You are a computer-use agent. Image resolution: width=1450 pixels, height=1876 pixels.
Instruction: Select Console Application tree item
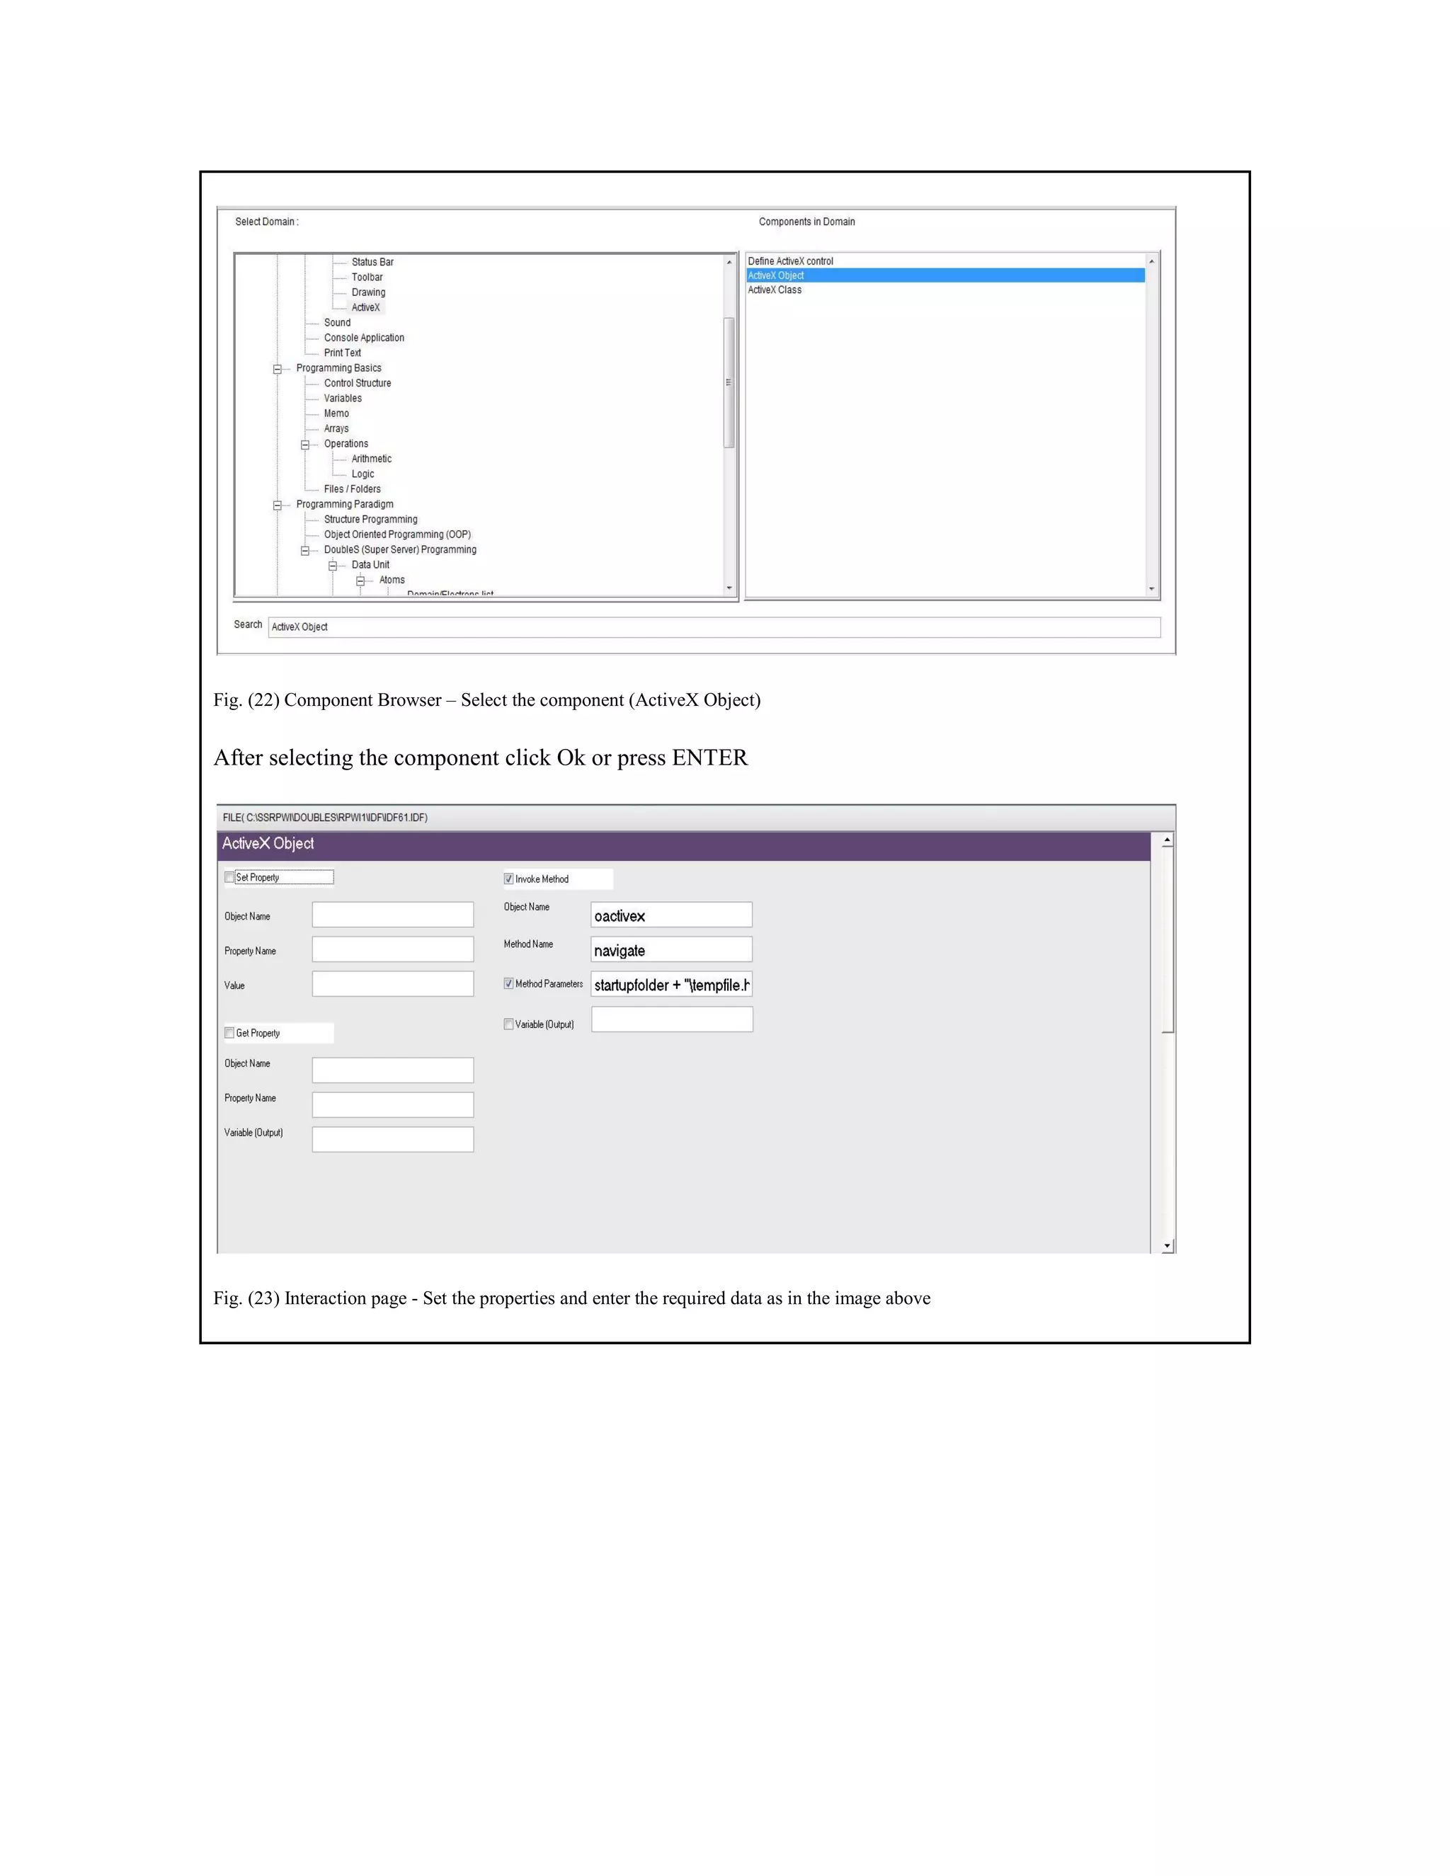[x=363, y=338]
